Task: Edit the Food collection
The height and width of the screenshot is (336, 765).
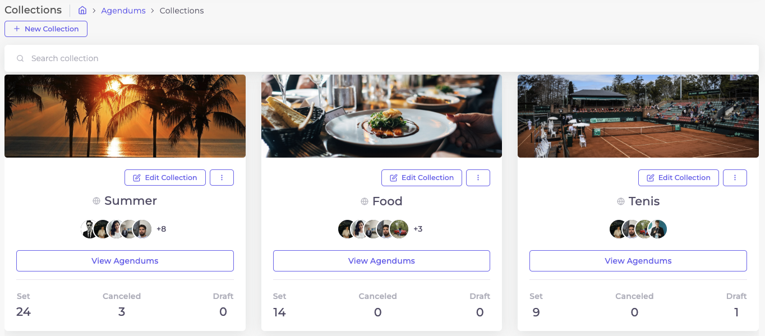Action: [422, 177]
